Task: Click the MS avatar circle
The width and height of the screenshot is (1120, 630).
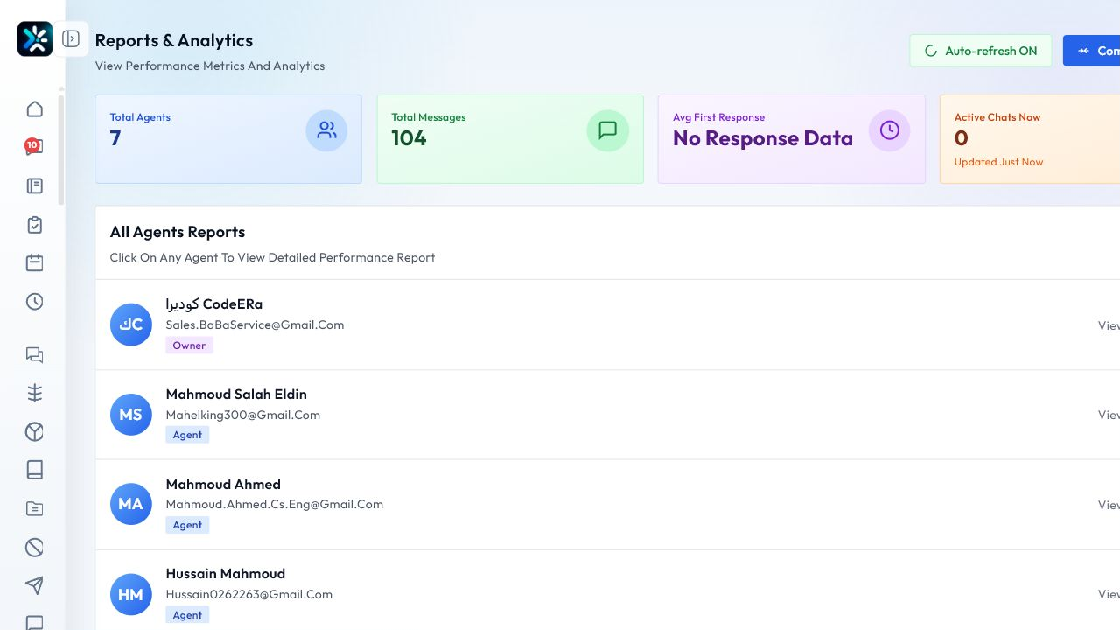Action: (x=131, y=415)
